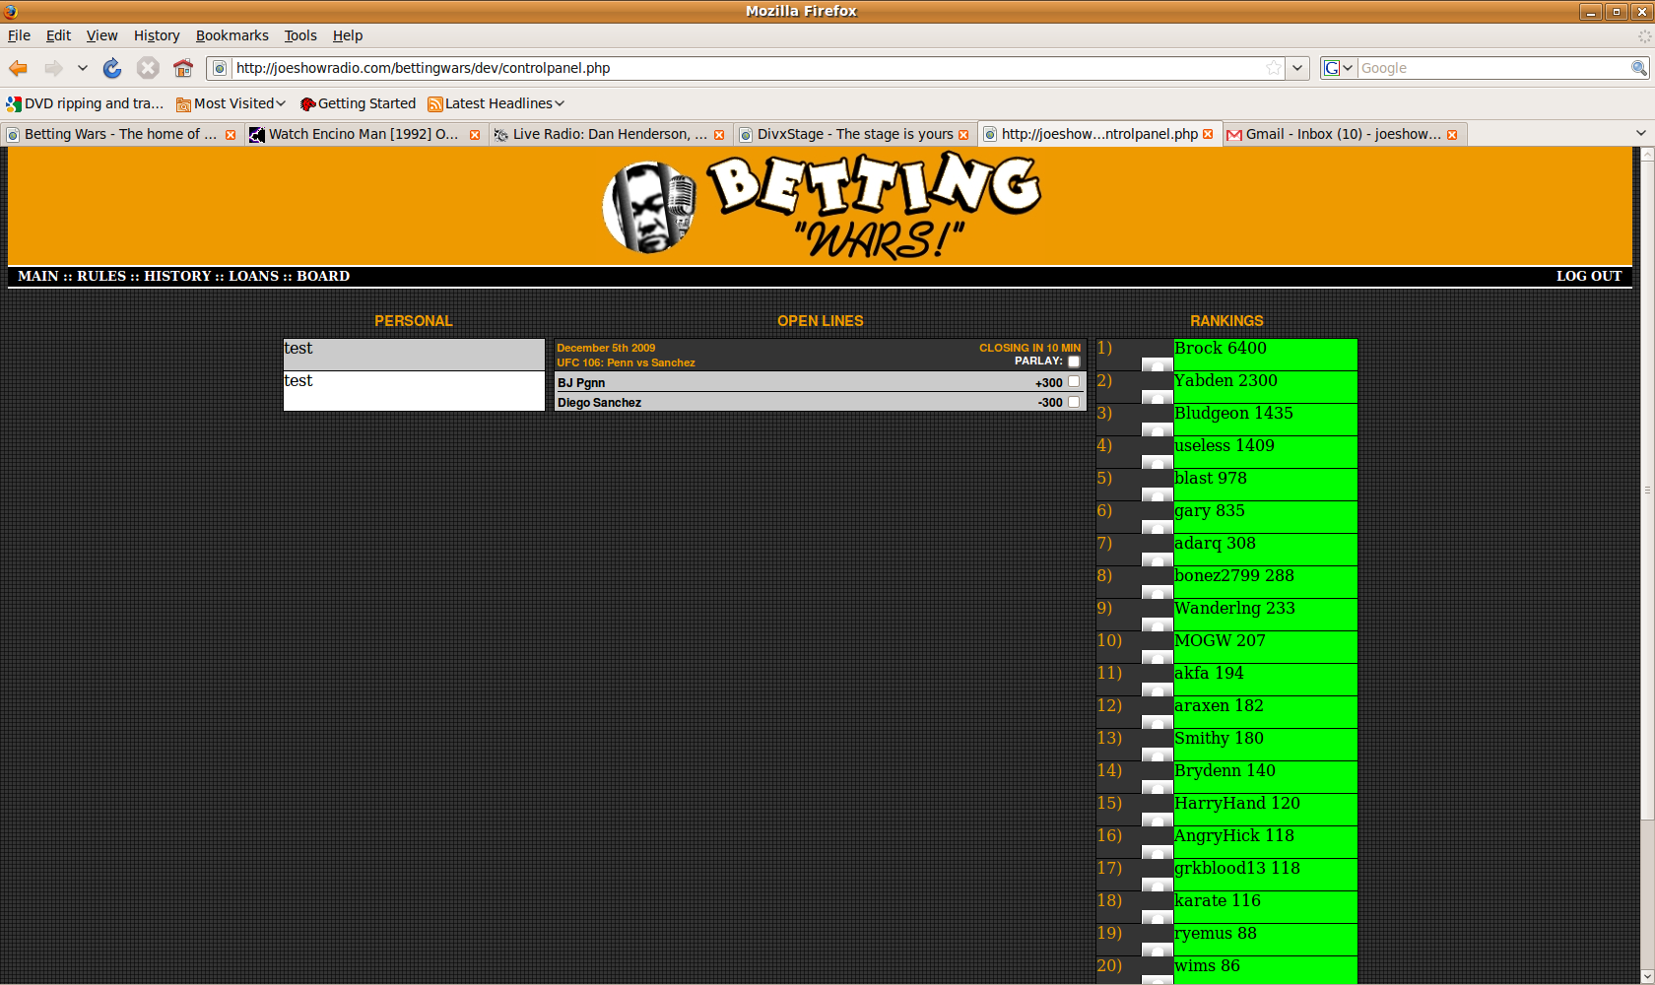Screen dimensions: 1655x985
Task: Click the 'CLOSING IN 10 MIN' notice
Action: [1029, 348]
